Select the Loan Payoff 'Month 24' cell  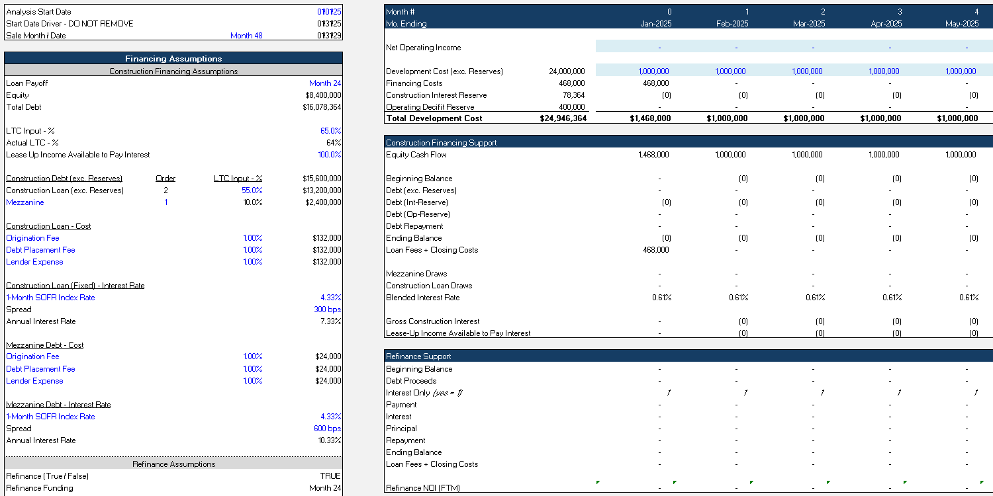point(325,83)
